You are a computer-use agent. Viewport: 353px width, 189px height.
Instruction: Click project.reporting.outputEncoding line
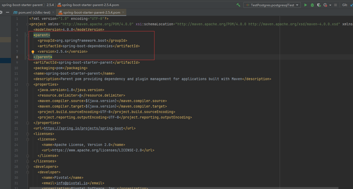[x=115, y=117]
